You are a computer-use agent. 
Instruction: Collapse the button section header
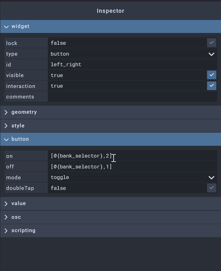[x=20, y=139]
